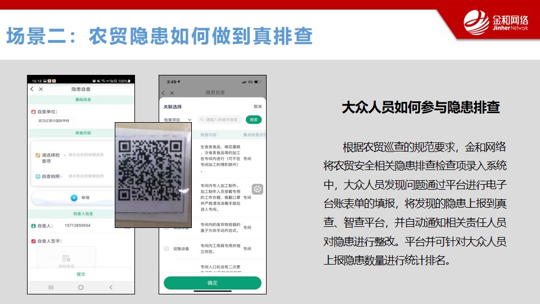
Task: Check the 设施设备 row circle checkbox
Action: point(166,248)
